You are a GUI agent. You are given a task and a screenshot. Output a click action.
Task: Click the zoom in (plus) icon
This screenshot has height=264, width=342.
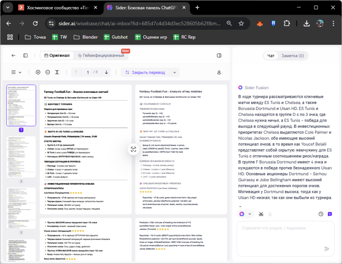point(38,72)
